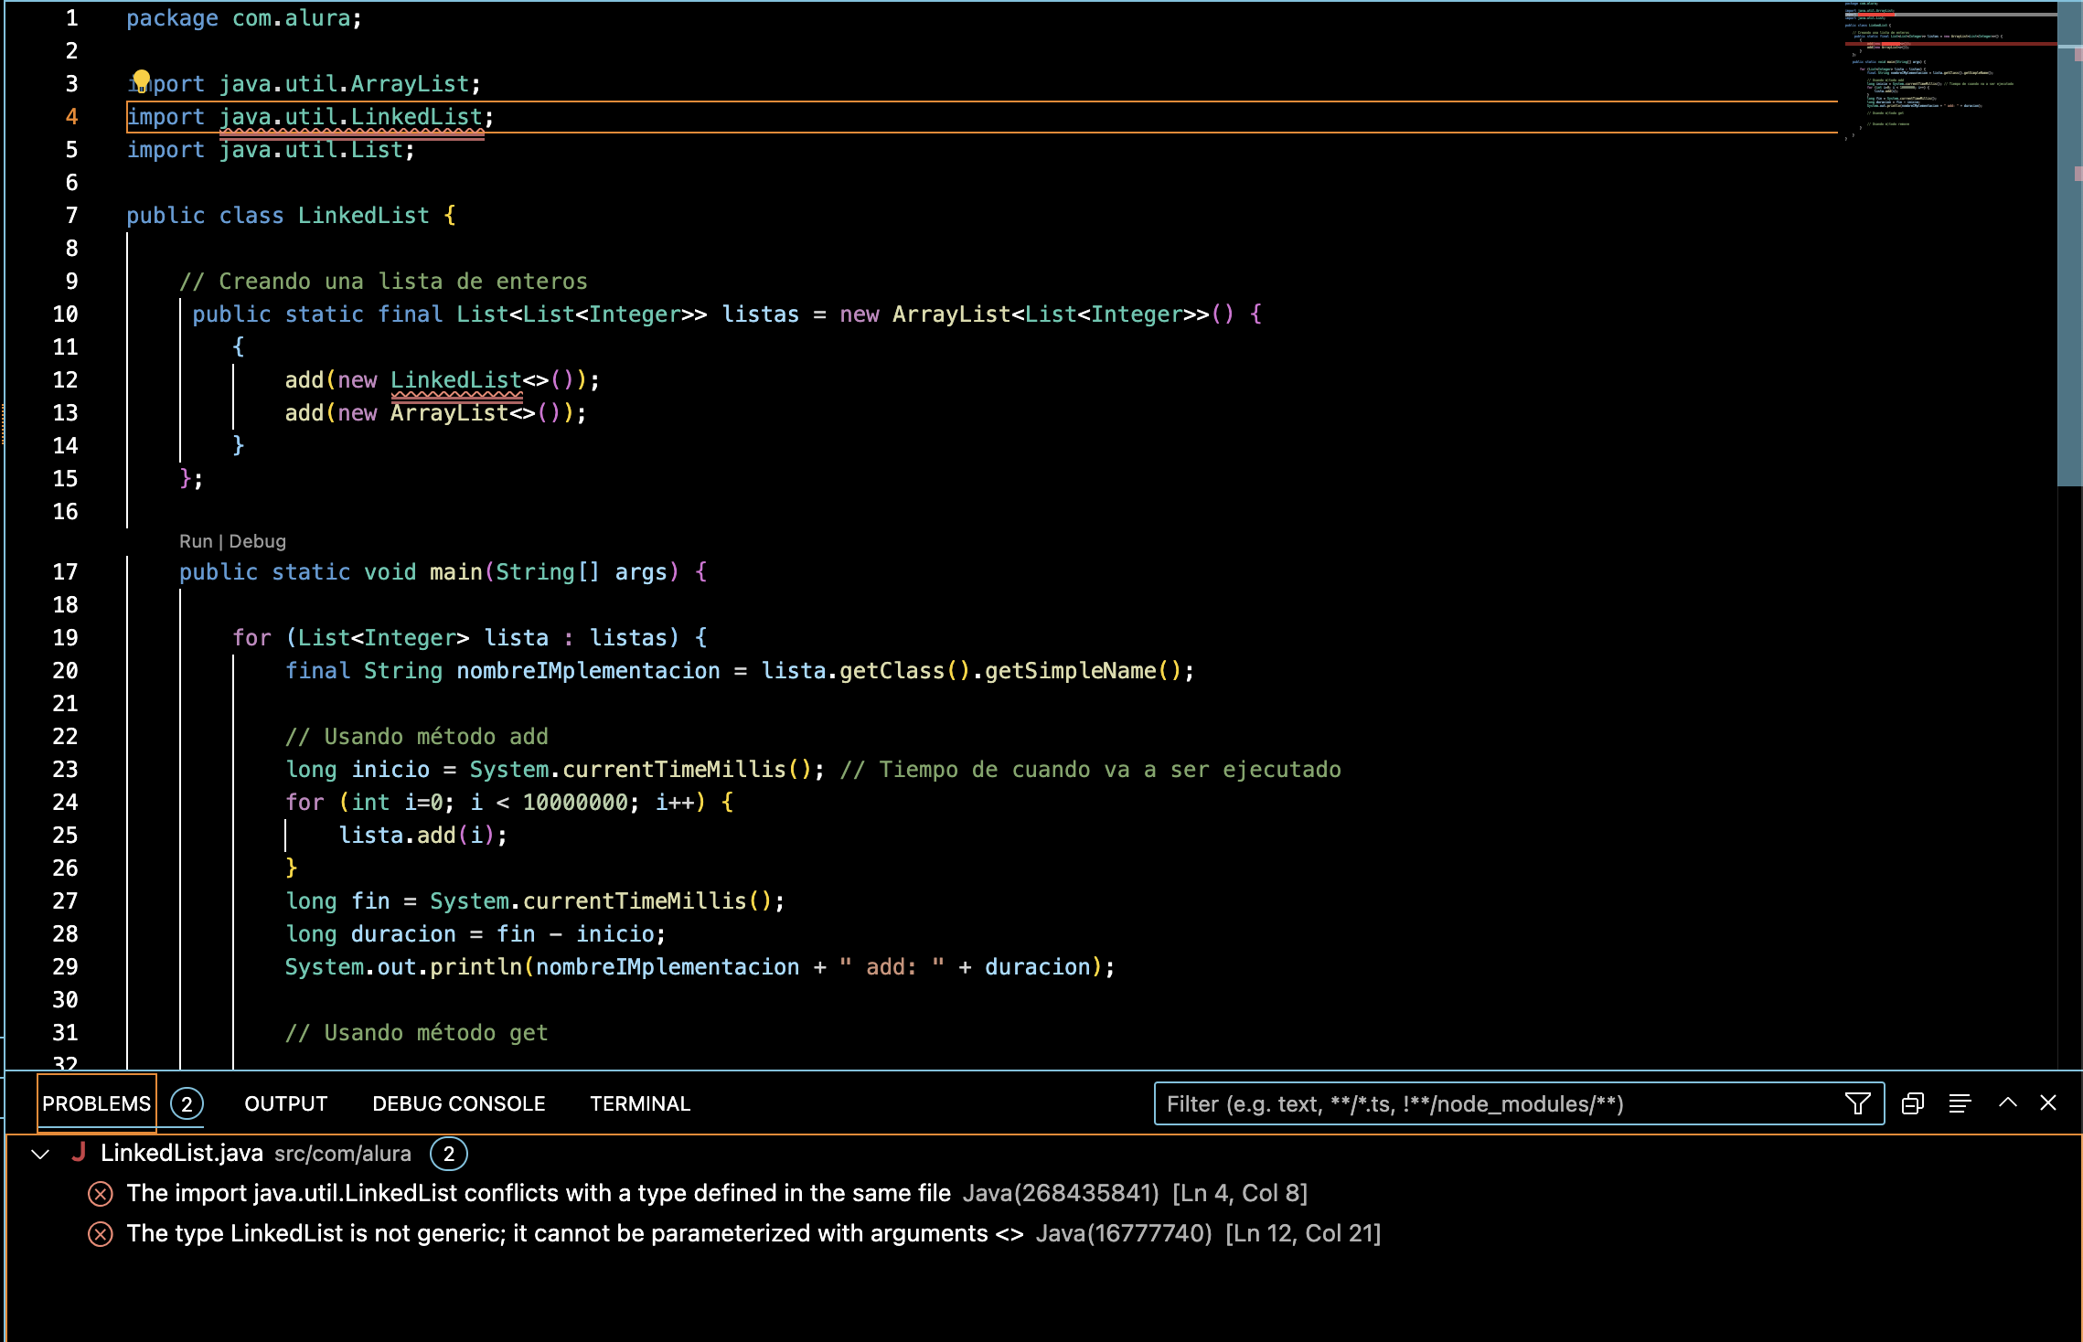
Task: Click the Run code lens above main
Action: (x=196, y=541)
